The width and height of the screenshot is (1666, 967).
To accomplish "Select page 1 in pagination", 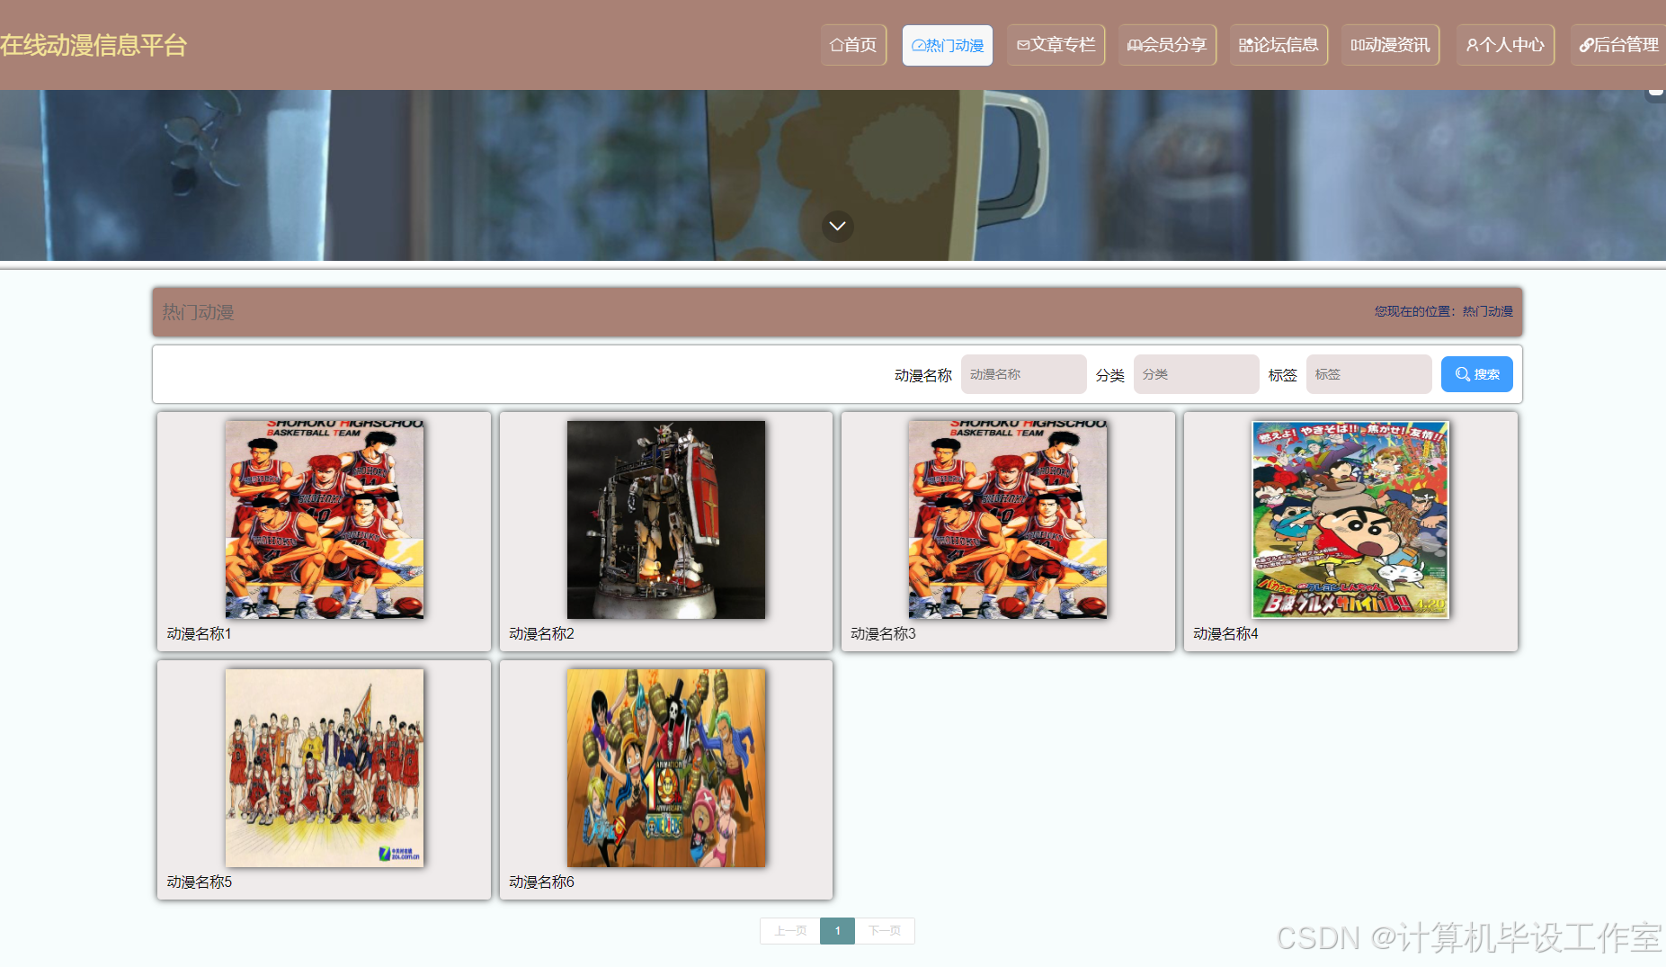I will click(837, 931).
